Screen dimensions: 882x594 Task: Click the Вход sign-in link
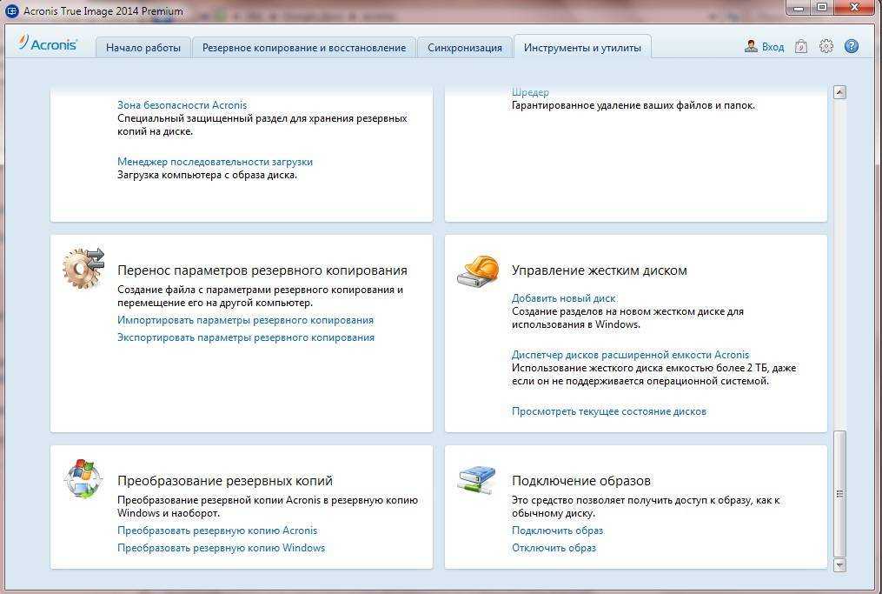coord(773,47)
